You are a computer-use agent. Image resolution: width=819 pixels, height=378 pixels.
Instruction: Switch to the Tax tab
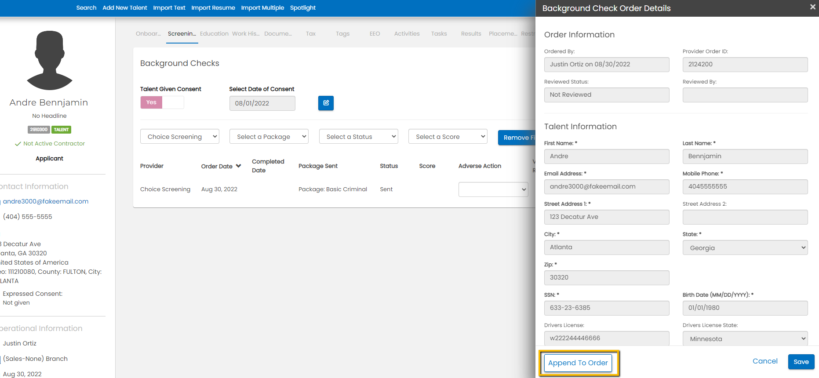click(311, 34)
